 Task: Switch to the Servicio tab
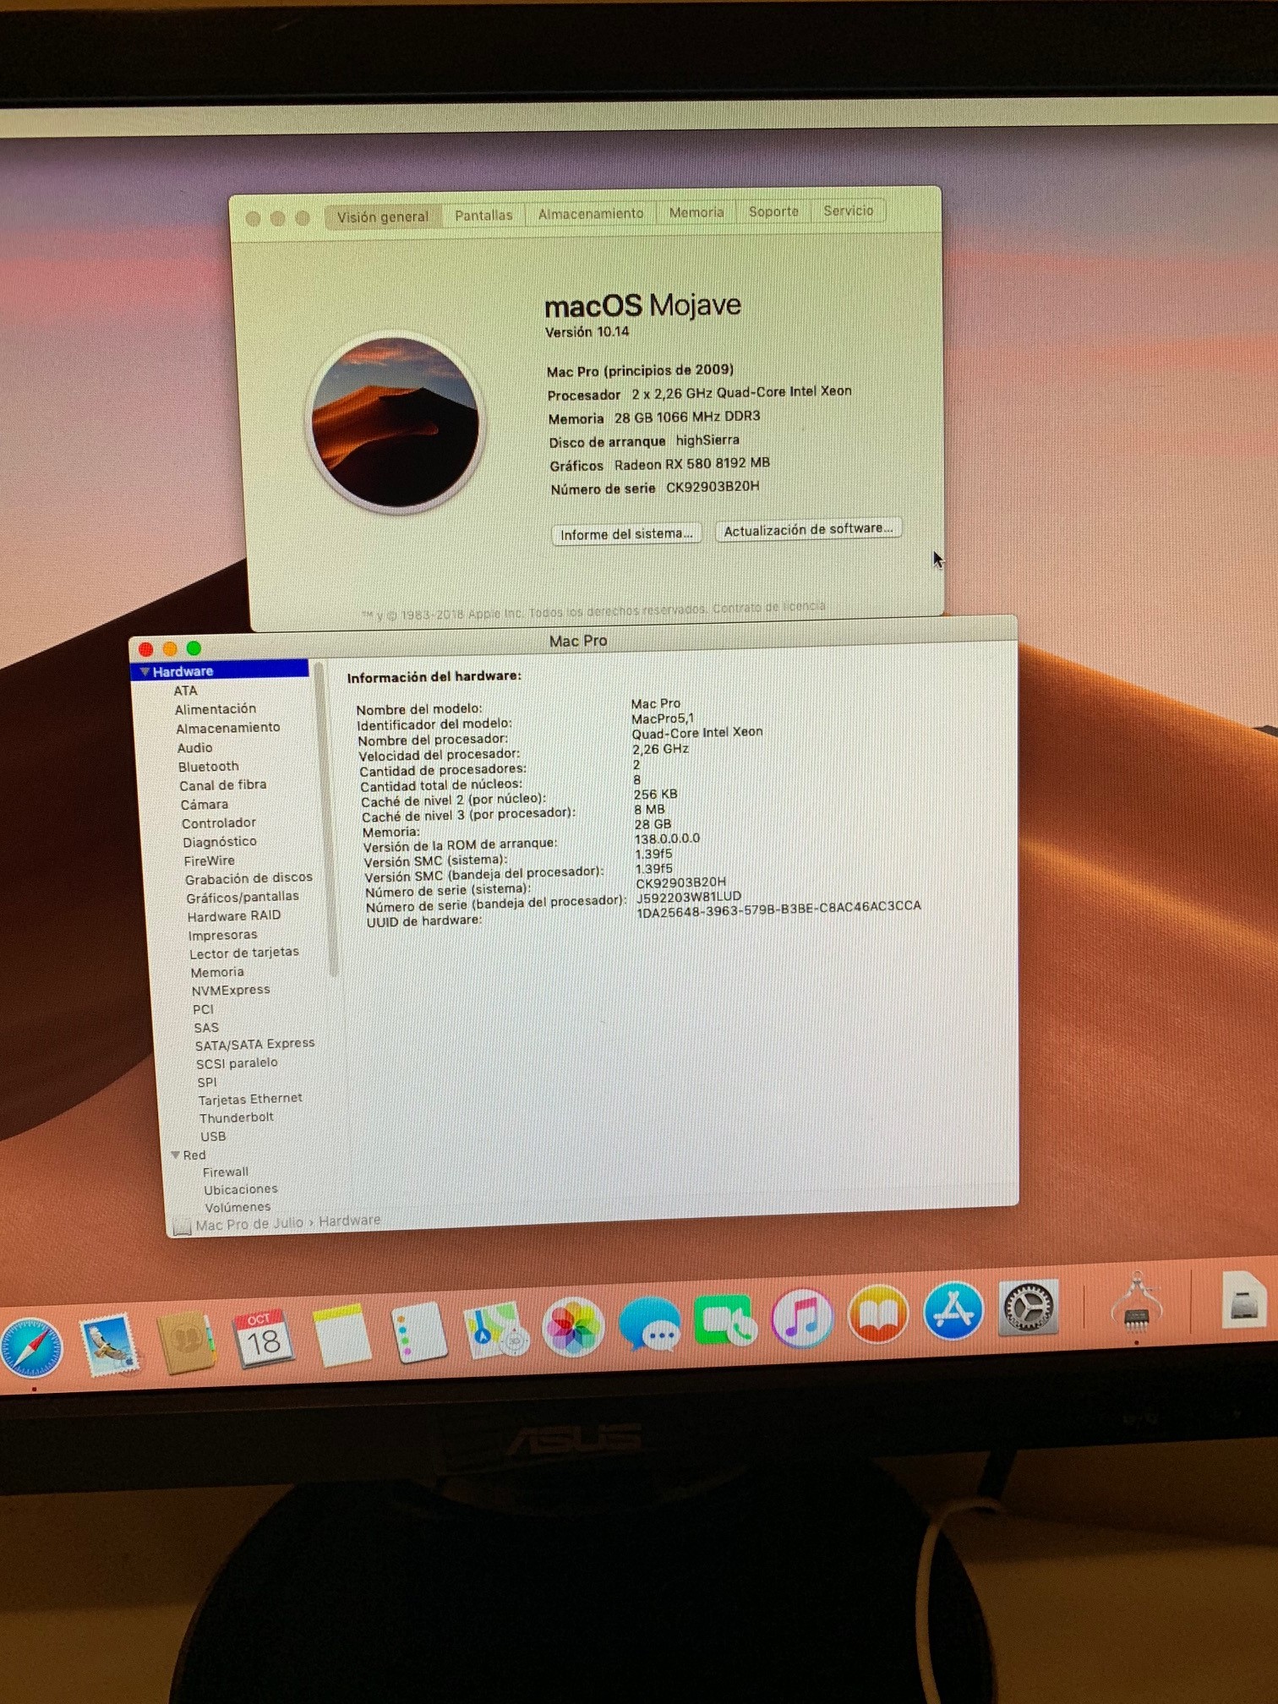(x=849, y=210)
